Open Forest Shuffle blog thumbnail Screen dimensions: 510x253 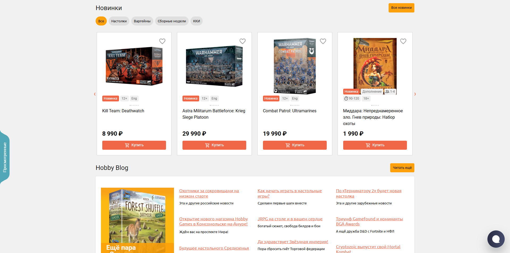(x=137, y=220)
